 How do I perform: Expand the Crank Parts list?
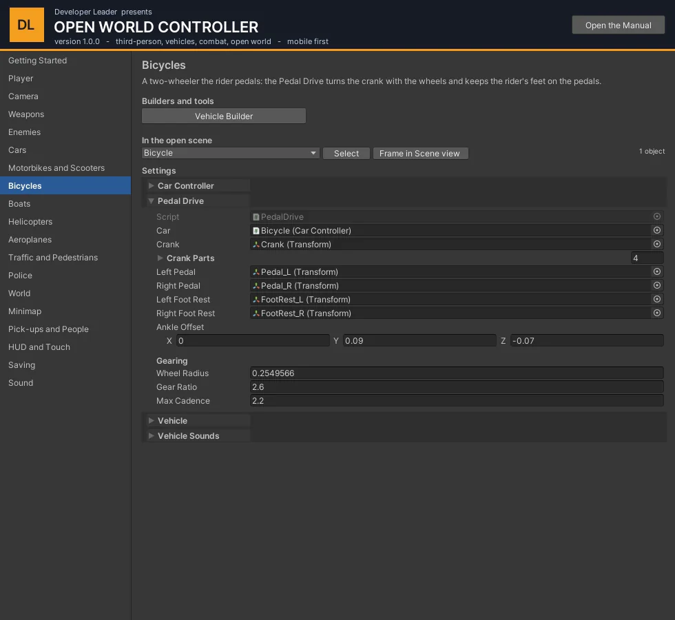tap(160, 258)
